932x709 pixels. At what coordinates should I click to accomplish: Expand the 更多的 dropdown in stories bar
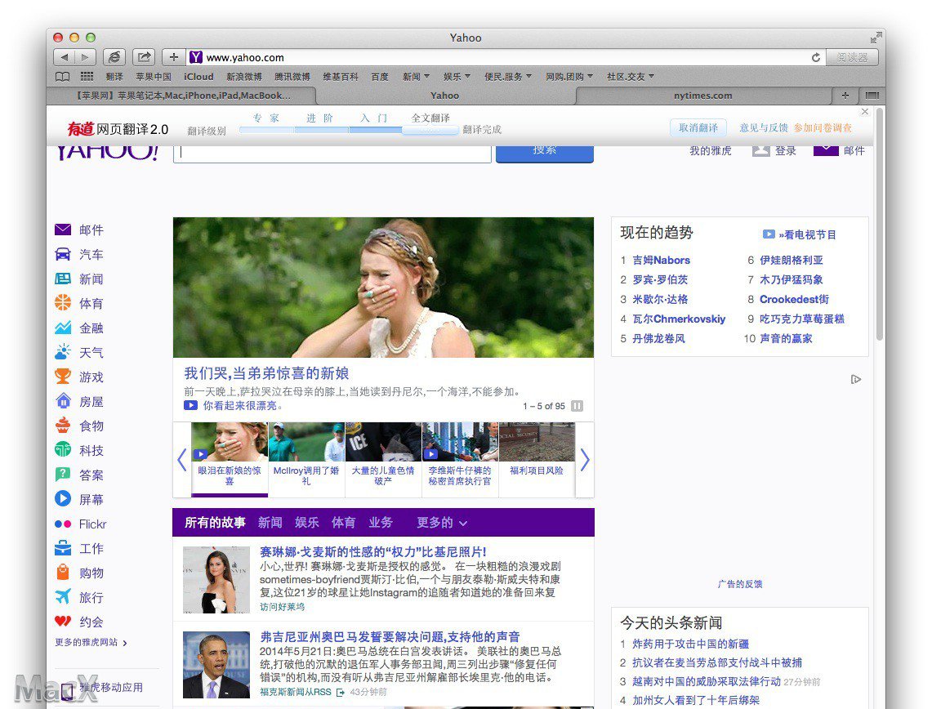click(x=442, y=523)
